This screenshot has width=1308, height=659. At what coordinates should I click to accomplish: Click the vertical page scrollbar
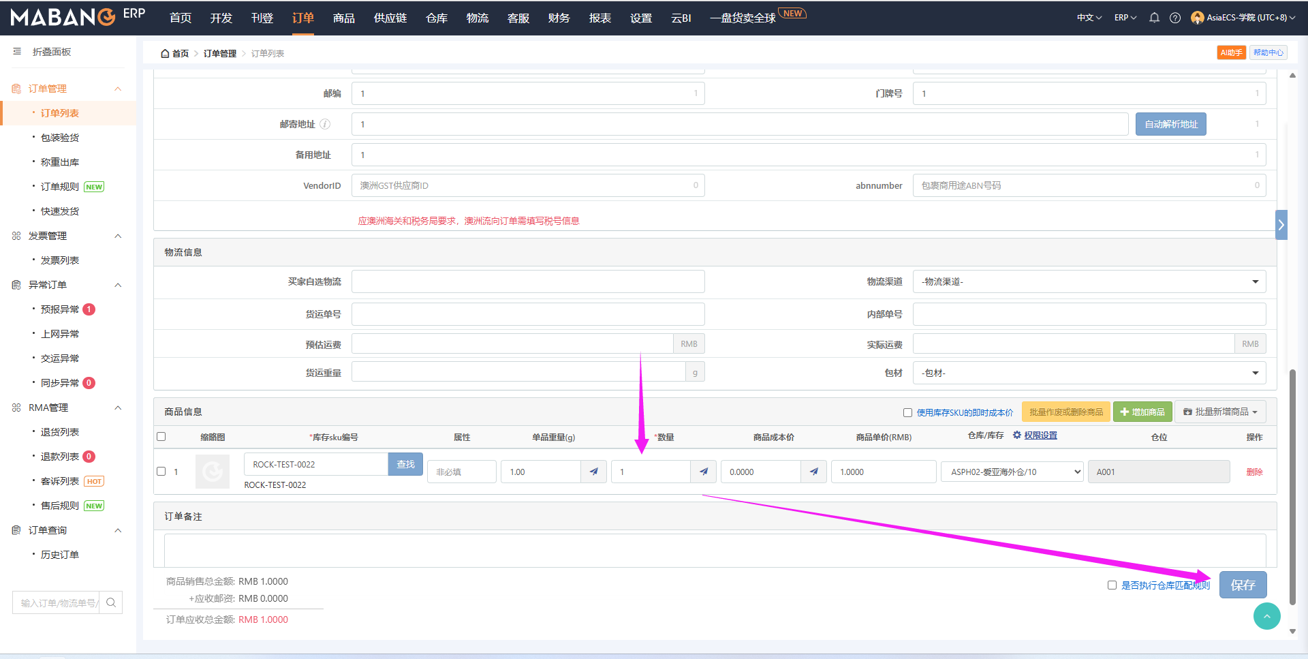[1292, 477]
